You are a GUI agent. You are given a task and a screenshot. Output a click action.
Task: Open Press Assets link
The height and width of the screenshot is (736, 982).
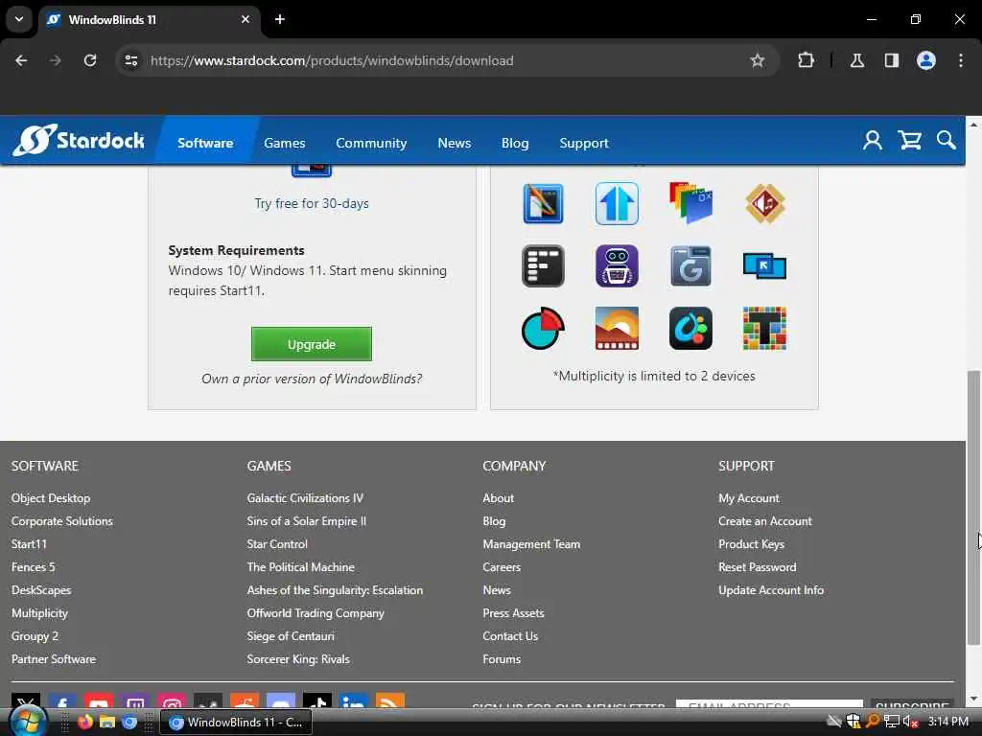[x=514, y=613]
